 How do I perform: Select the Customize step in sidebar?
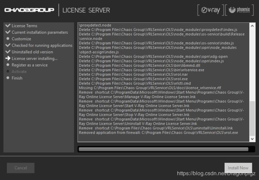tap(21, 39)
